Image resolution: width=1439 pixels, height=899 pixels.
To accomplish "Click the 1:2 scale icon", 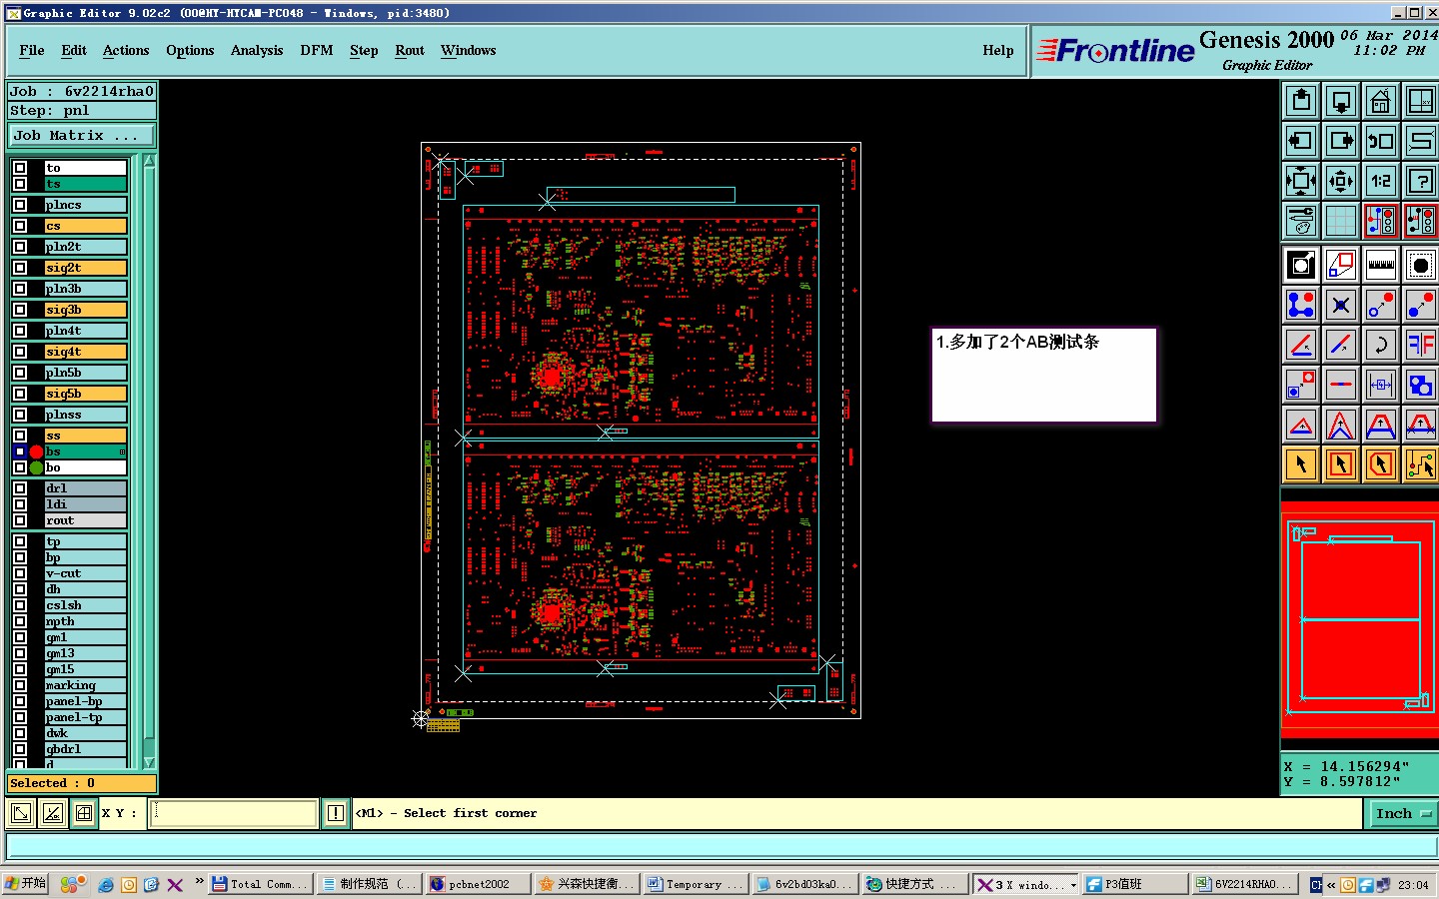I will tap(1381, 181).
